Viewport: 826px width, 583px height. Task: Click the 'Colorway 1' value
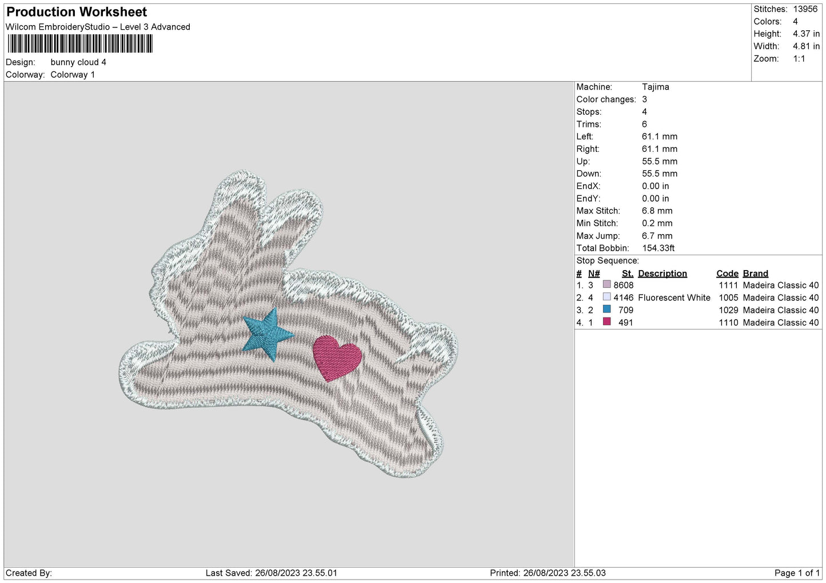pyautogui.click(x=73, y=75)
